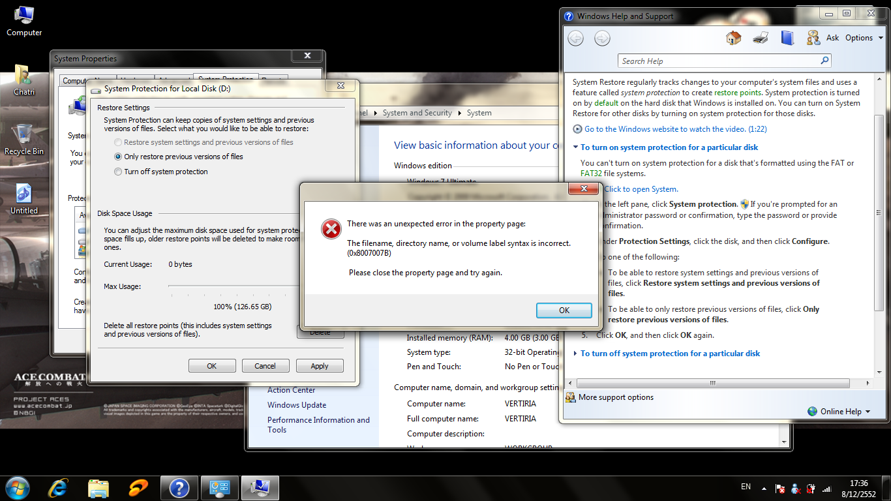Show hidden tray icons arrow
Viewport: 891px width, 501px height.
pyautogui.click(x=764, y=487)
